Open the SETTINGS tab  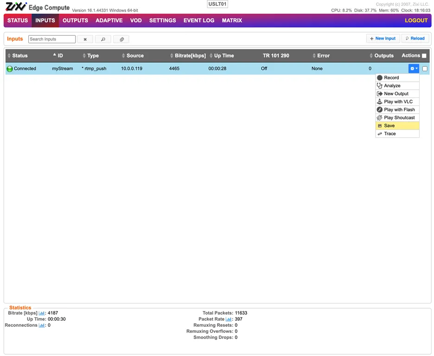[x=162, y=20]
